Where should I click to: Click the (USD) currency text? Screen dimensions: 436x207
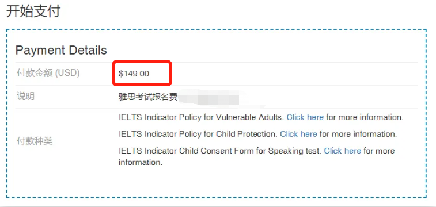tap(67, 73)
